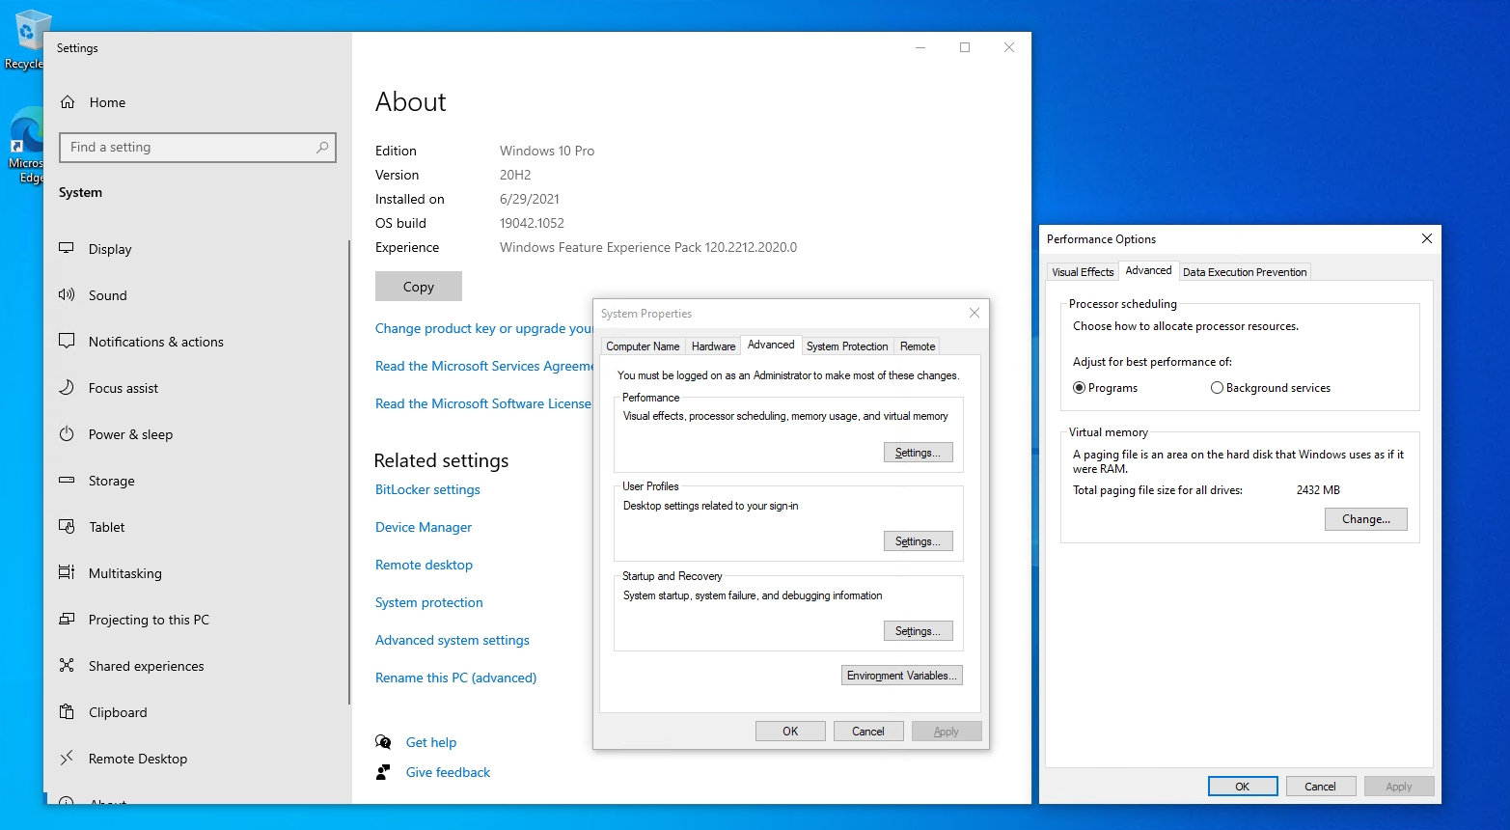
Task: Click the Clipboard icon in sidebar
Action: click(67, 711)
